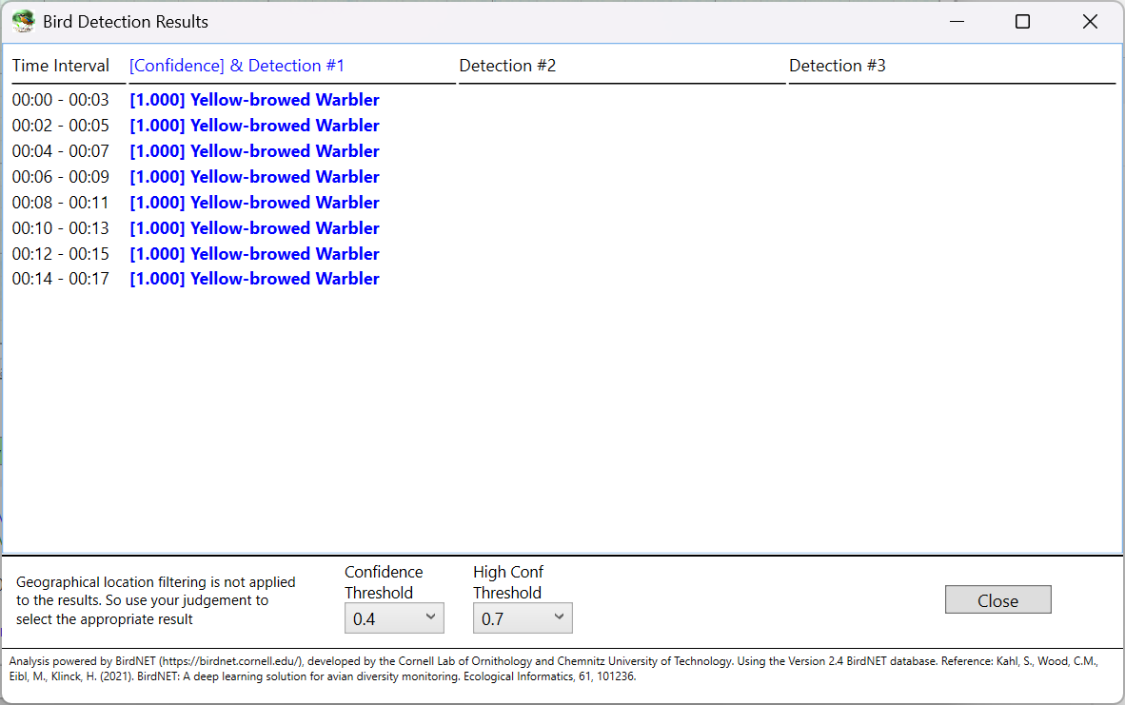
Task: Select Yellow-browed Warbler detection at 00:04 - 00:07
Action: (254, 151)
